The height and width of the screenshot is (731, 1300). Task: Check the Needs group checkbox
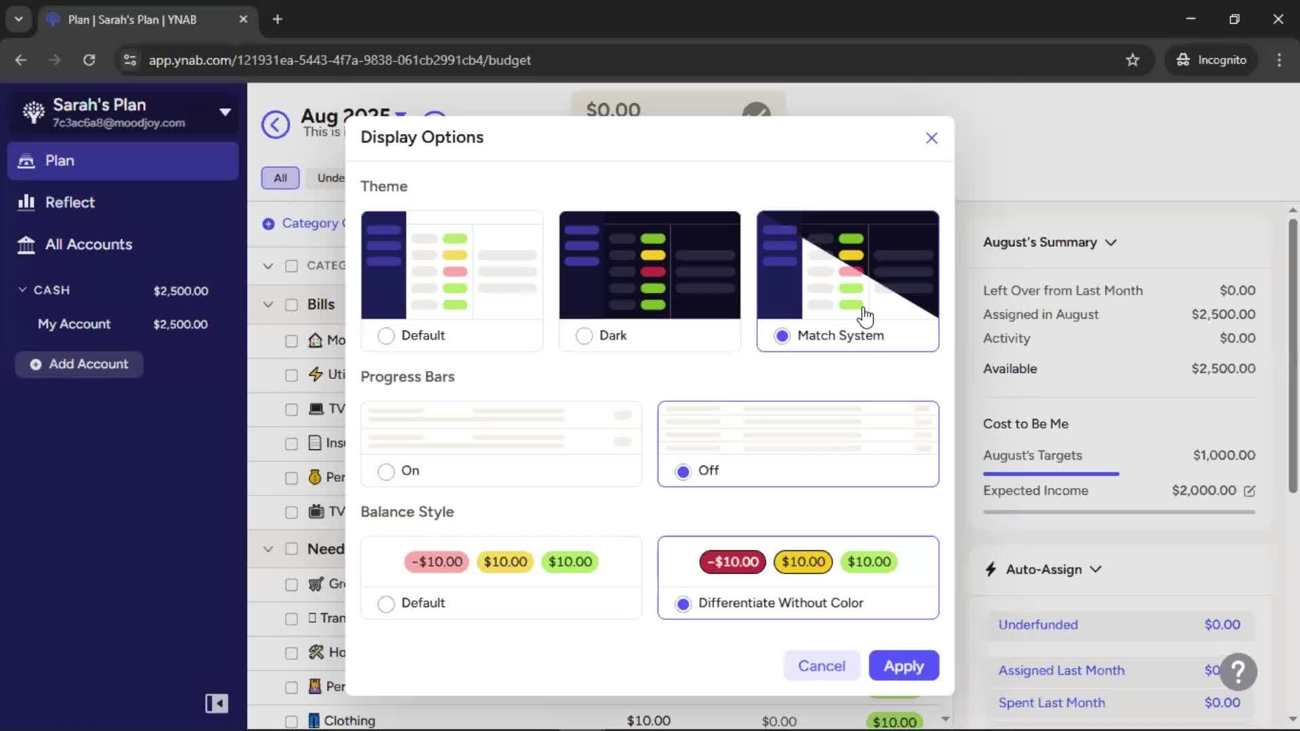tap(291, 549)
